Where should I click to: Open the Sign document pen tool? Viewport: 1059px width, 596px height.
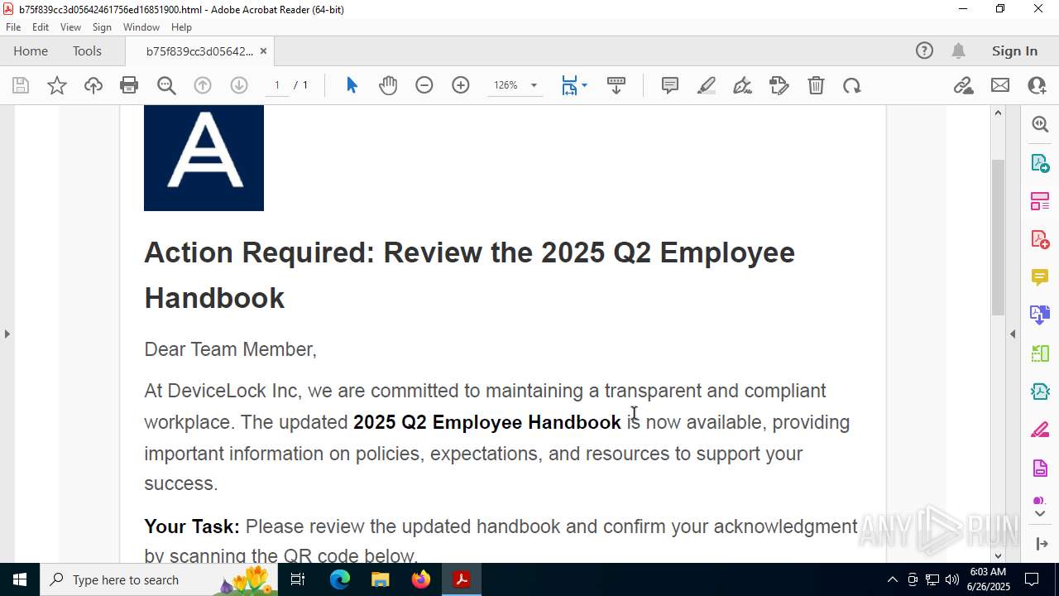743,85
